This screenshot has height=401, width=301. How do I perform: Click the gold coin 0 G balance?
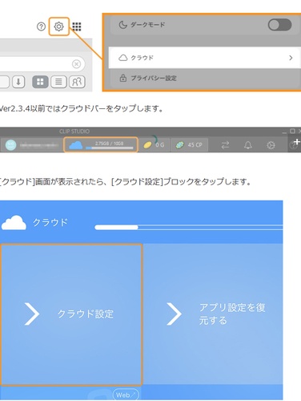point(154,145)
